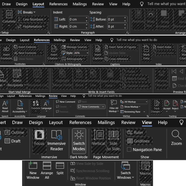Open the Macros button
Viewport: 186px width, 186px height.
(x=145, y=171)
